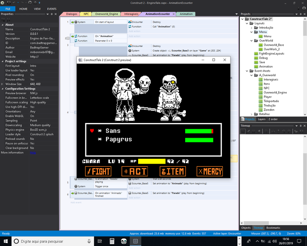Viewport: 307px width, 246px height.
Task: Click the Undo arrow in the title bar
Action: click(14, 3)
